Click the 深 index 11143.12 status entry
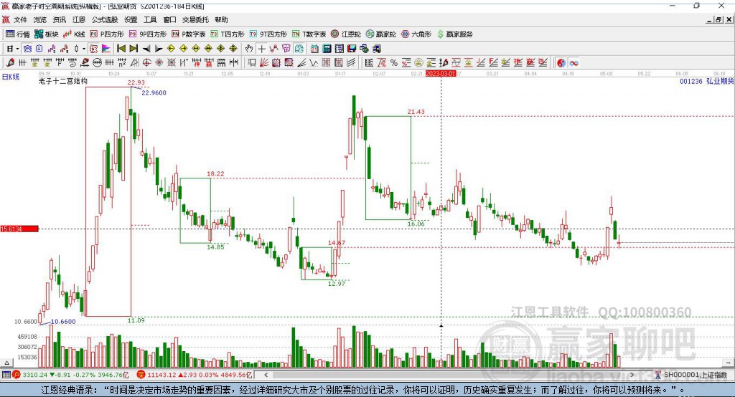The image size is (735, 397). pyautogui.click(x=195, y=375)
